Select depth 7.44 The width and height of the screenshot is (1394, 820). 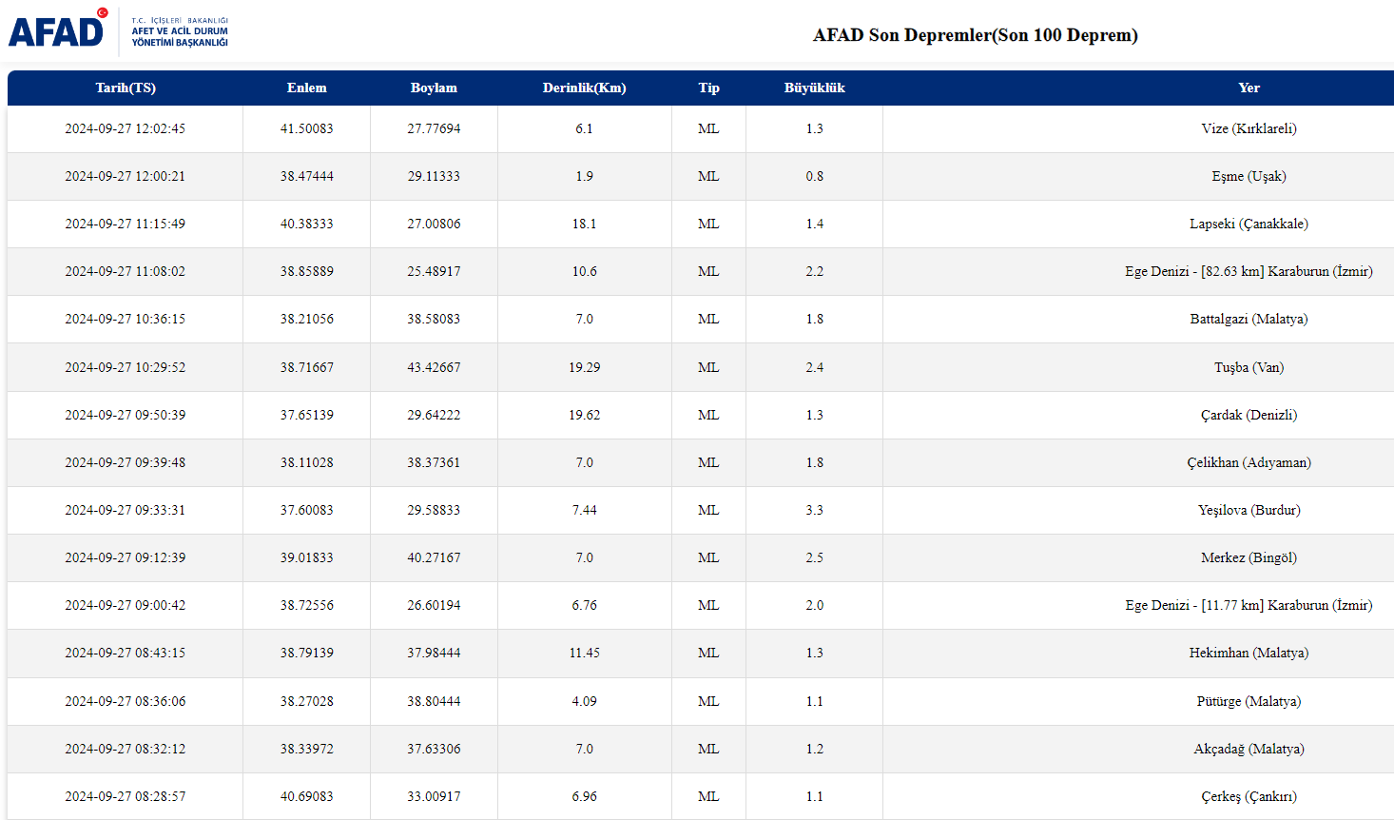pos(585,510)
